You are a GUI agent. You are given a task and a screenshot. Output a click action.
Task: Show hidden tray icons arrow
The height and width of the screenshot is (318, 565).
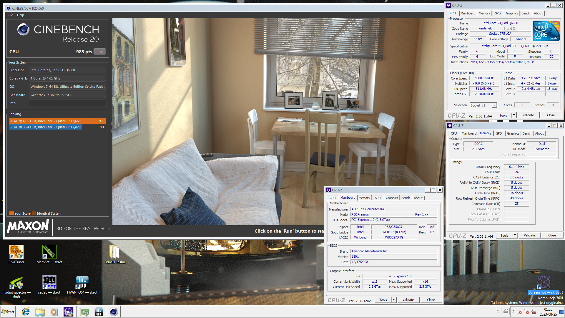[513, 312]
